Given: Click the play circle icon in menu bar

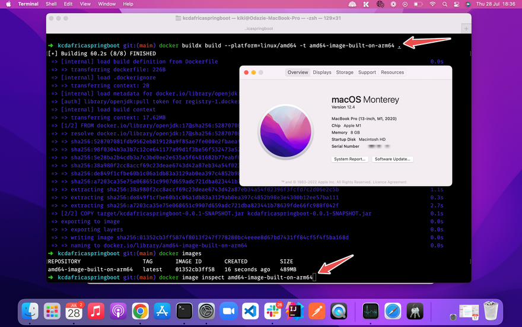Looking at the screenshot, I should (x=405, y=4).
